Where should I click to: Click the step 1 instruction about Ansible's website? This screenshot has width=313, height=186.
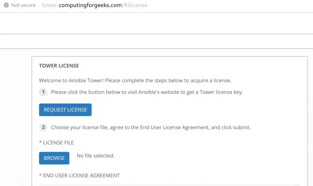tap(147, 92)
